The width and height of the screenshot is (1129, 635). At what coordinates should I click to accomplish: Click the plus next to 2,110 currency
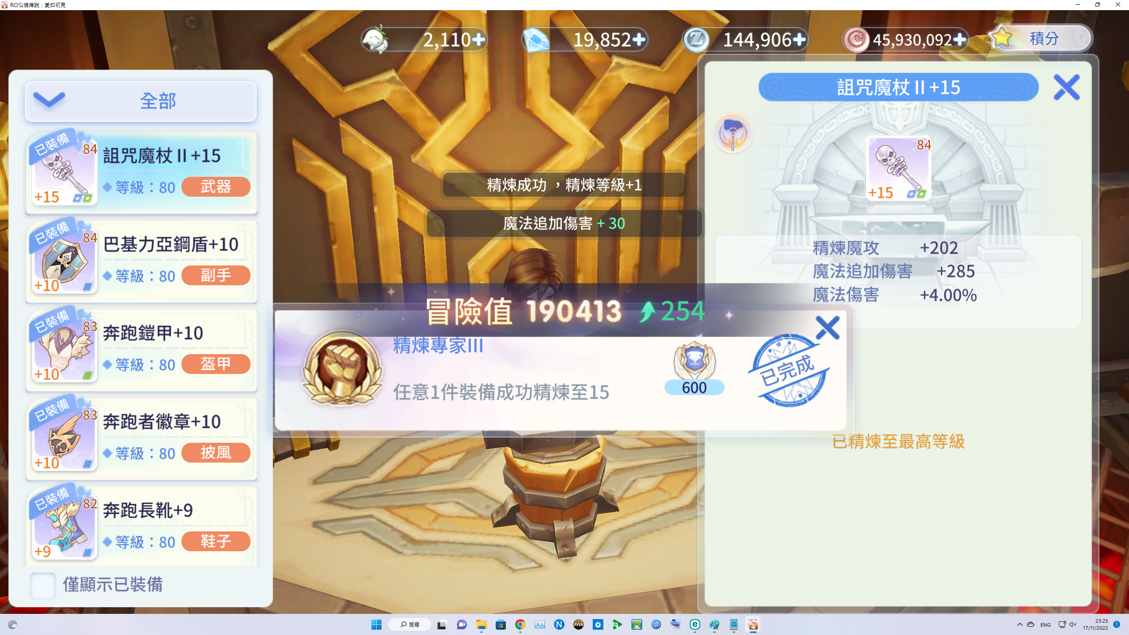click(x=479, y=40)
